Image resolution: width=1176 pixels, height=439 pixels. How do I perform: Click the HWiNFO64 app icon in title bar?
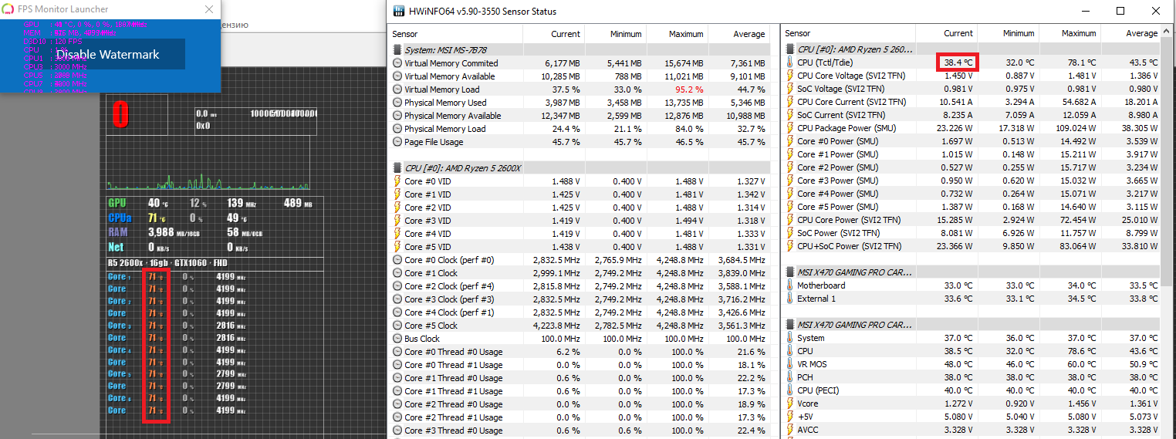point(398,12)
